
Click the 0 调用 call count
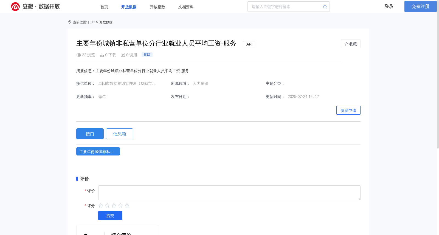coord(132,55)
